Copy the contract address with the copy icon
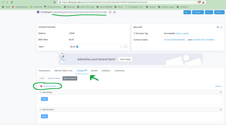 (110, 12)
